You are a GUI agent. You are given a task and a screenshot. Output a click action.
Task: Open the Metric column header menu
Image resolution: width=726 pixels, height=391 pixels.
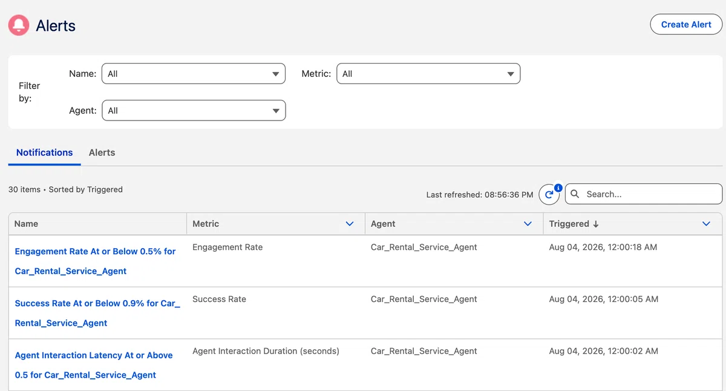point(349,224)
